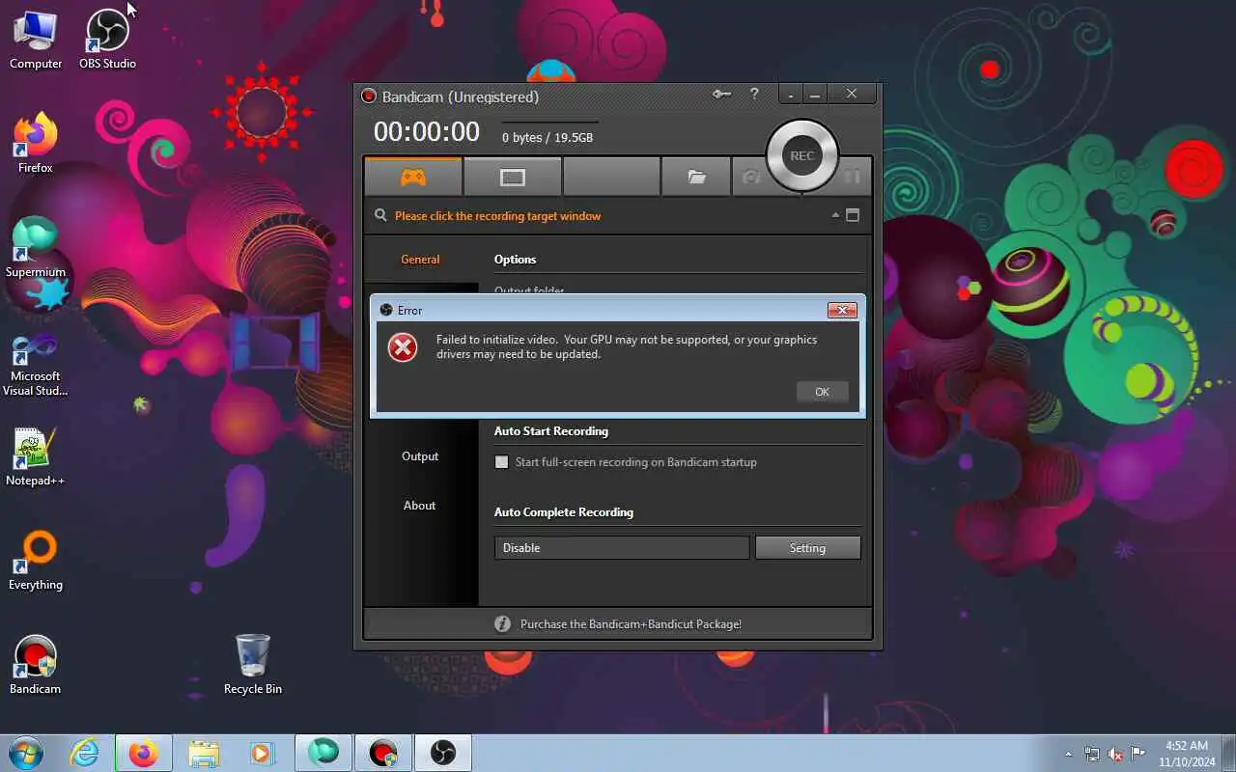Click the Error dialog title icon
The image size is (1236, 772).
click(x=386, y=310)
